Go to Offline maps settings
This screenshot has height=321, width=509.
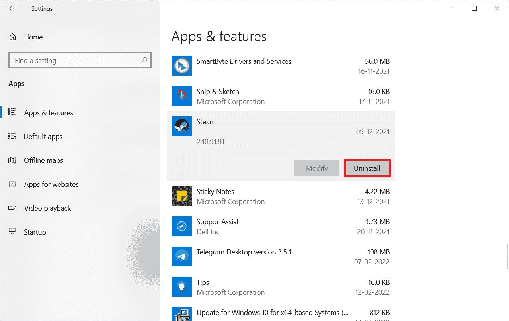[80, 160]
